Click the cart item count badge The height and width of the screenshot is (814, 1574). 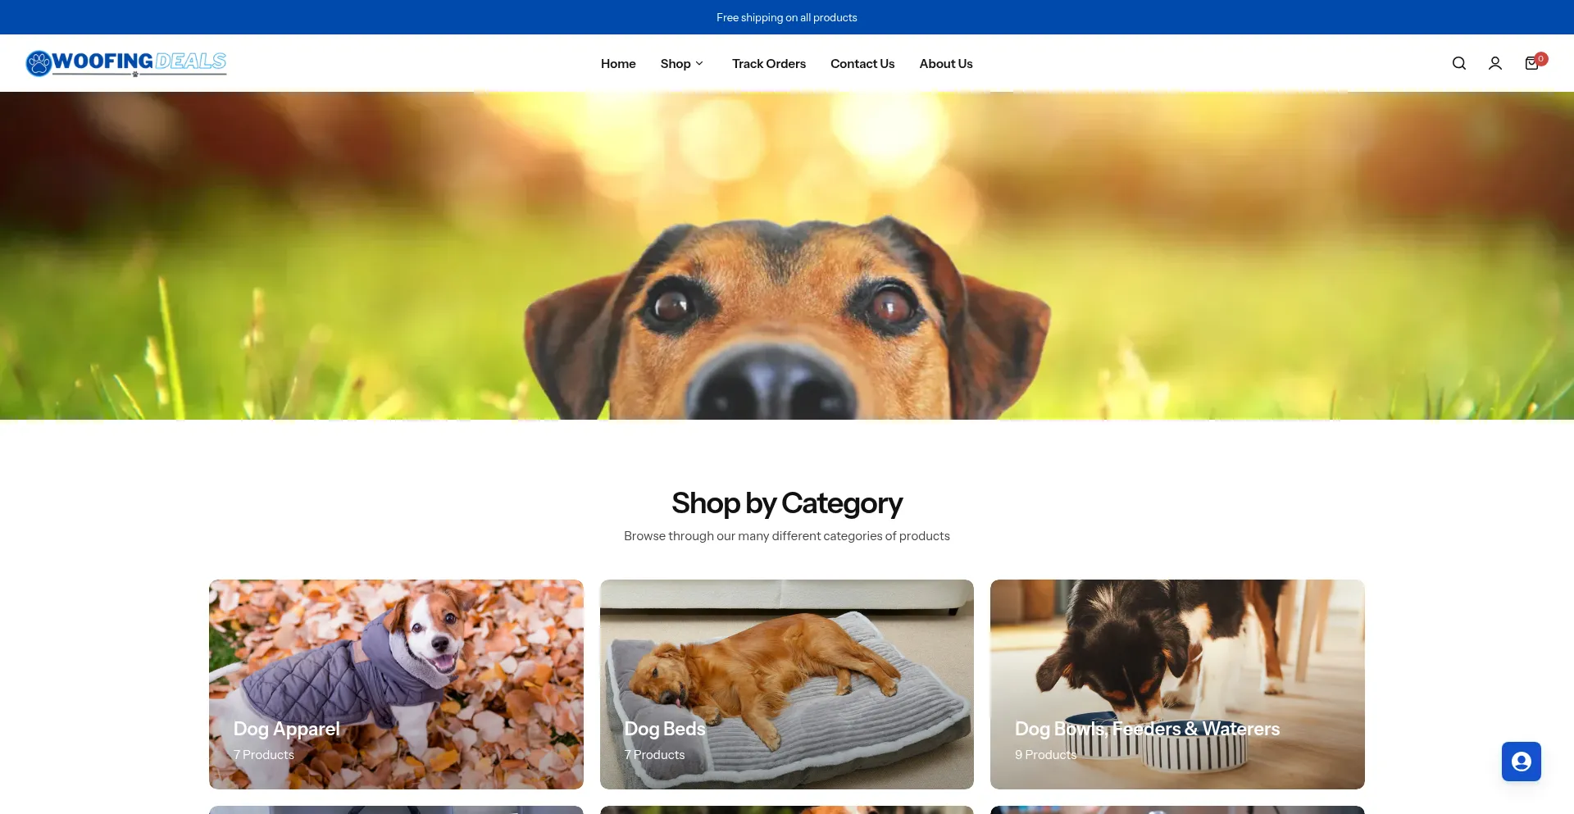click(1541, 58)
